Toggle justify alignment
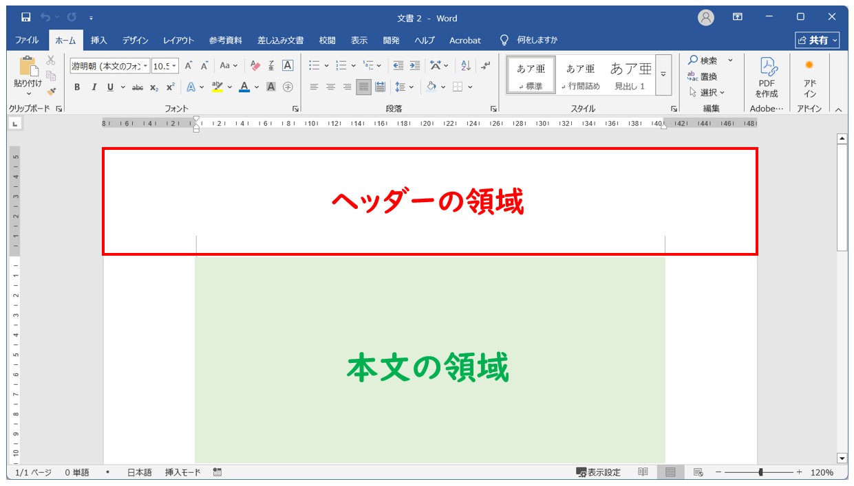 [363, 87]
